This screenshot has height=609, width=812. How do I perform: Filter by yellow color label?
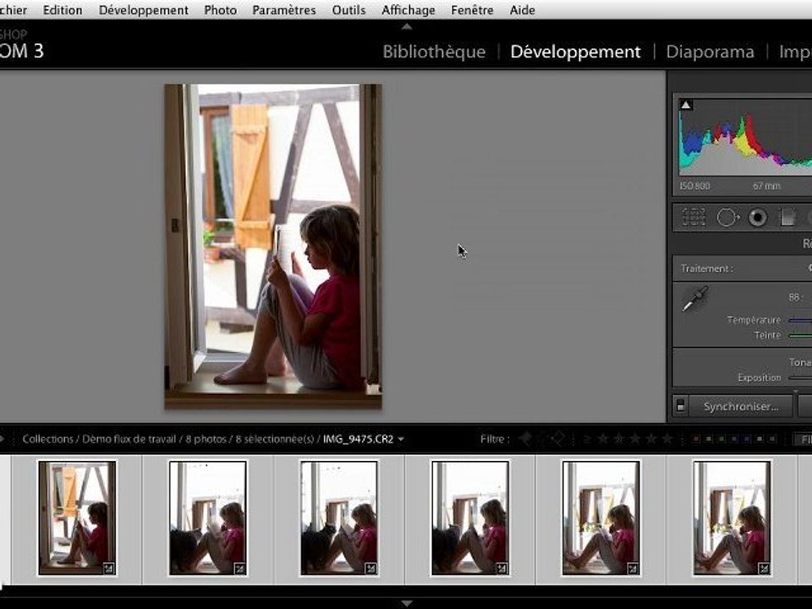pyautogui.click(x=709, y=439)
